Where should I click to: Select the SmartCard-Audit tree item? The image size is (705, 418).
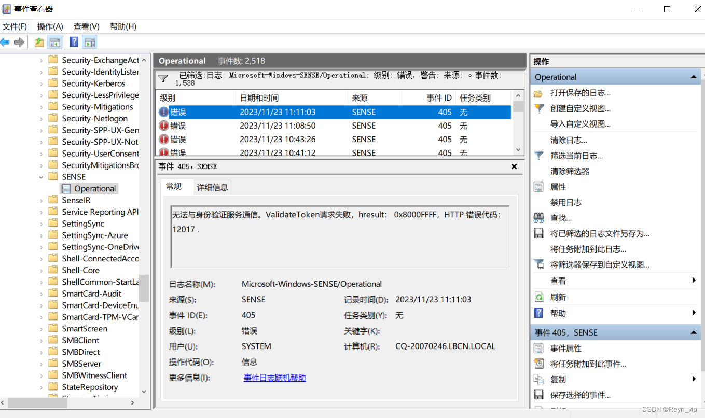[x=92, y=294]
